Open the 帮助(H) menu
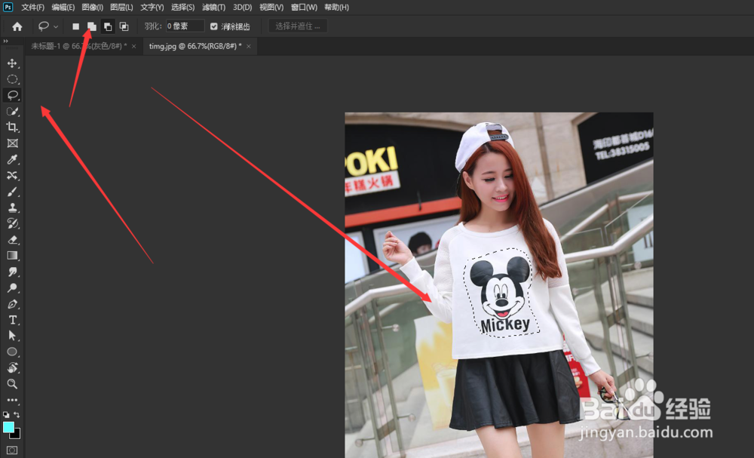This screenshot has height=458, width=754. 336,8
